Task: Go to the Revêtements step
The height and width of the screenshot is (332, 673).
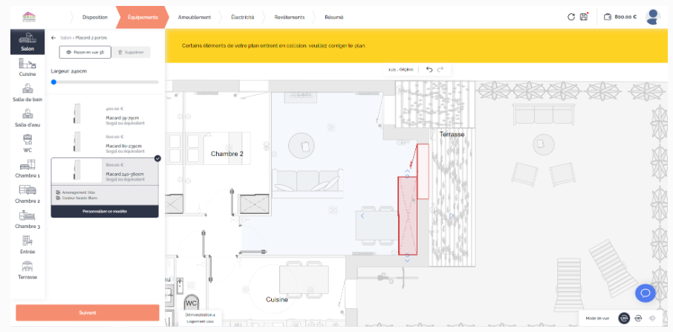Action: pos(289,17)
